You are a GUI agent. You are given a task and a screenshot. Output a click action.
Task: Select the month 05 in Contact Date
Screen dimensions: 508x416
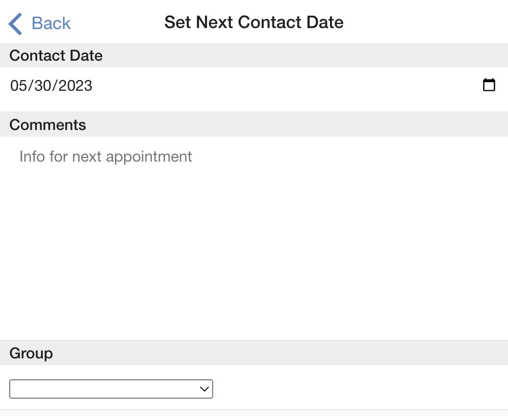point(18,86)
